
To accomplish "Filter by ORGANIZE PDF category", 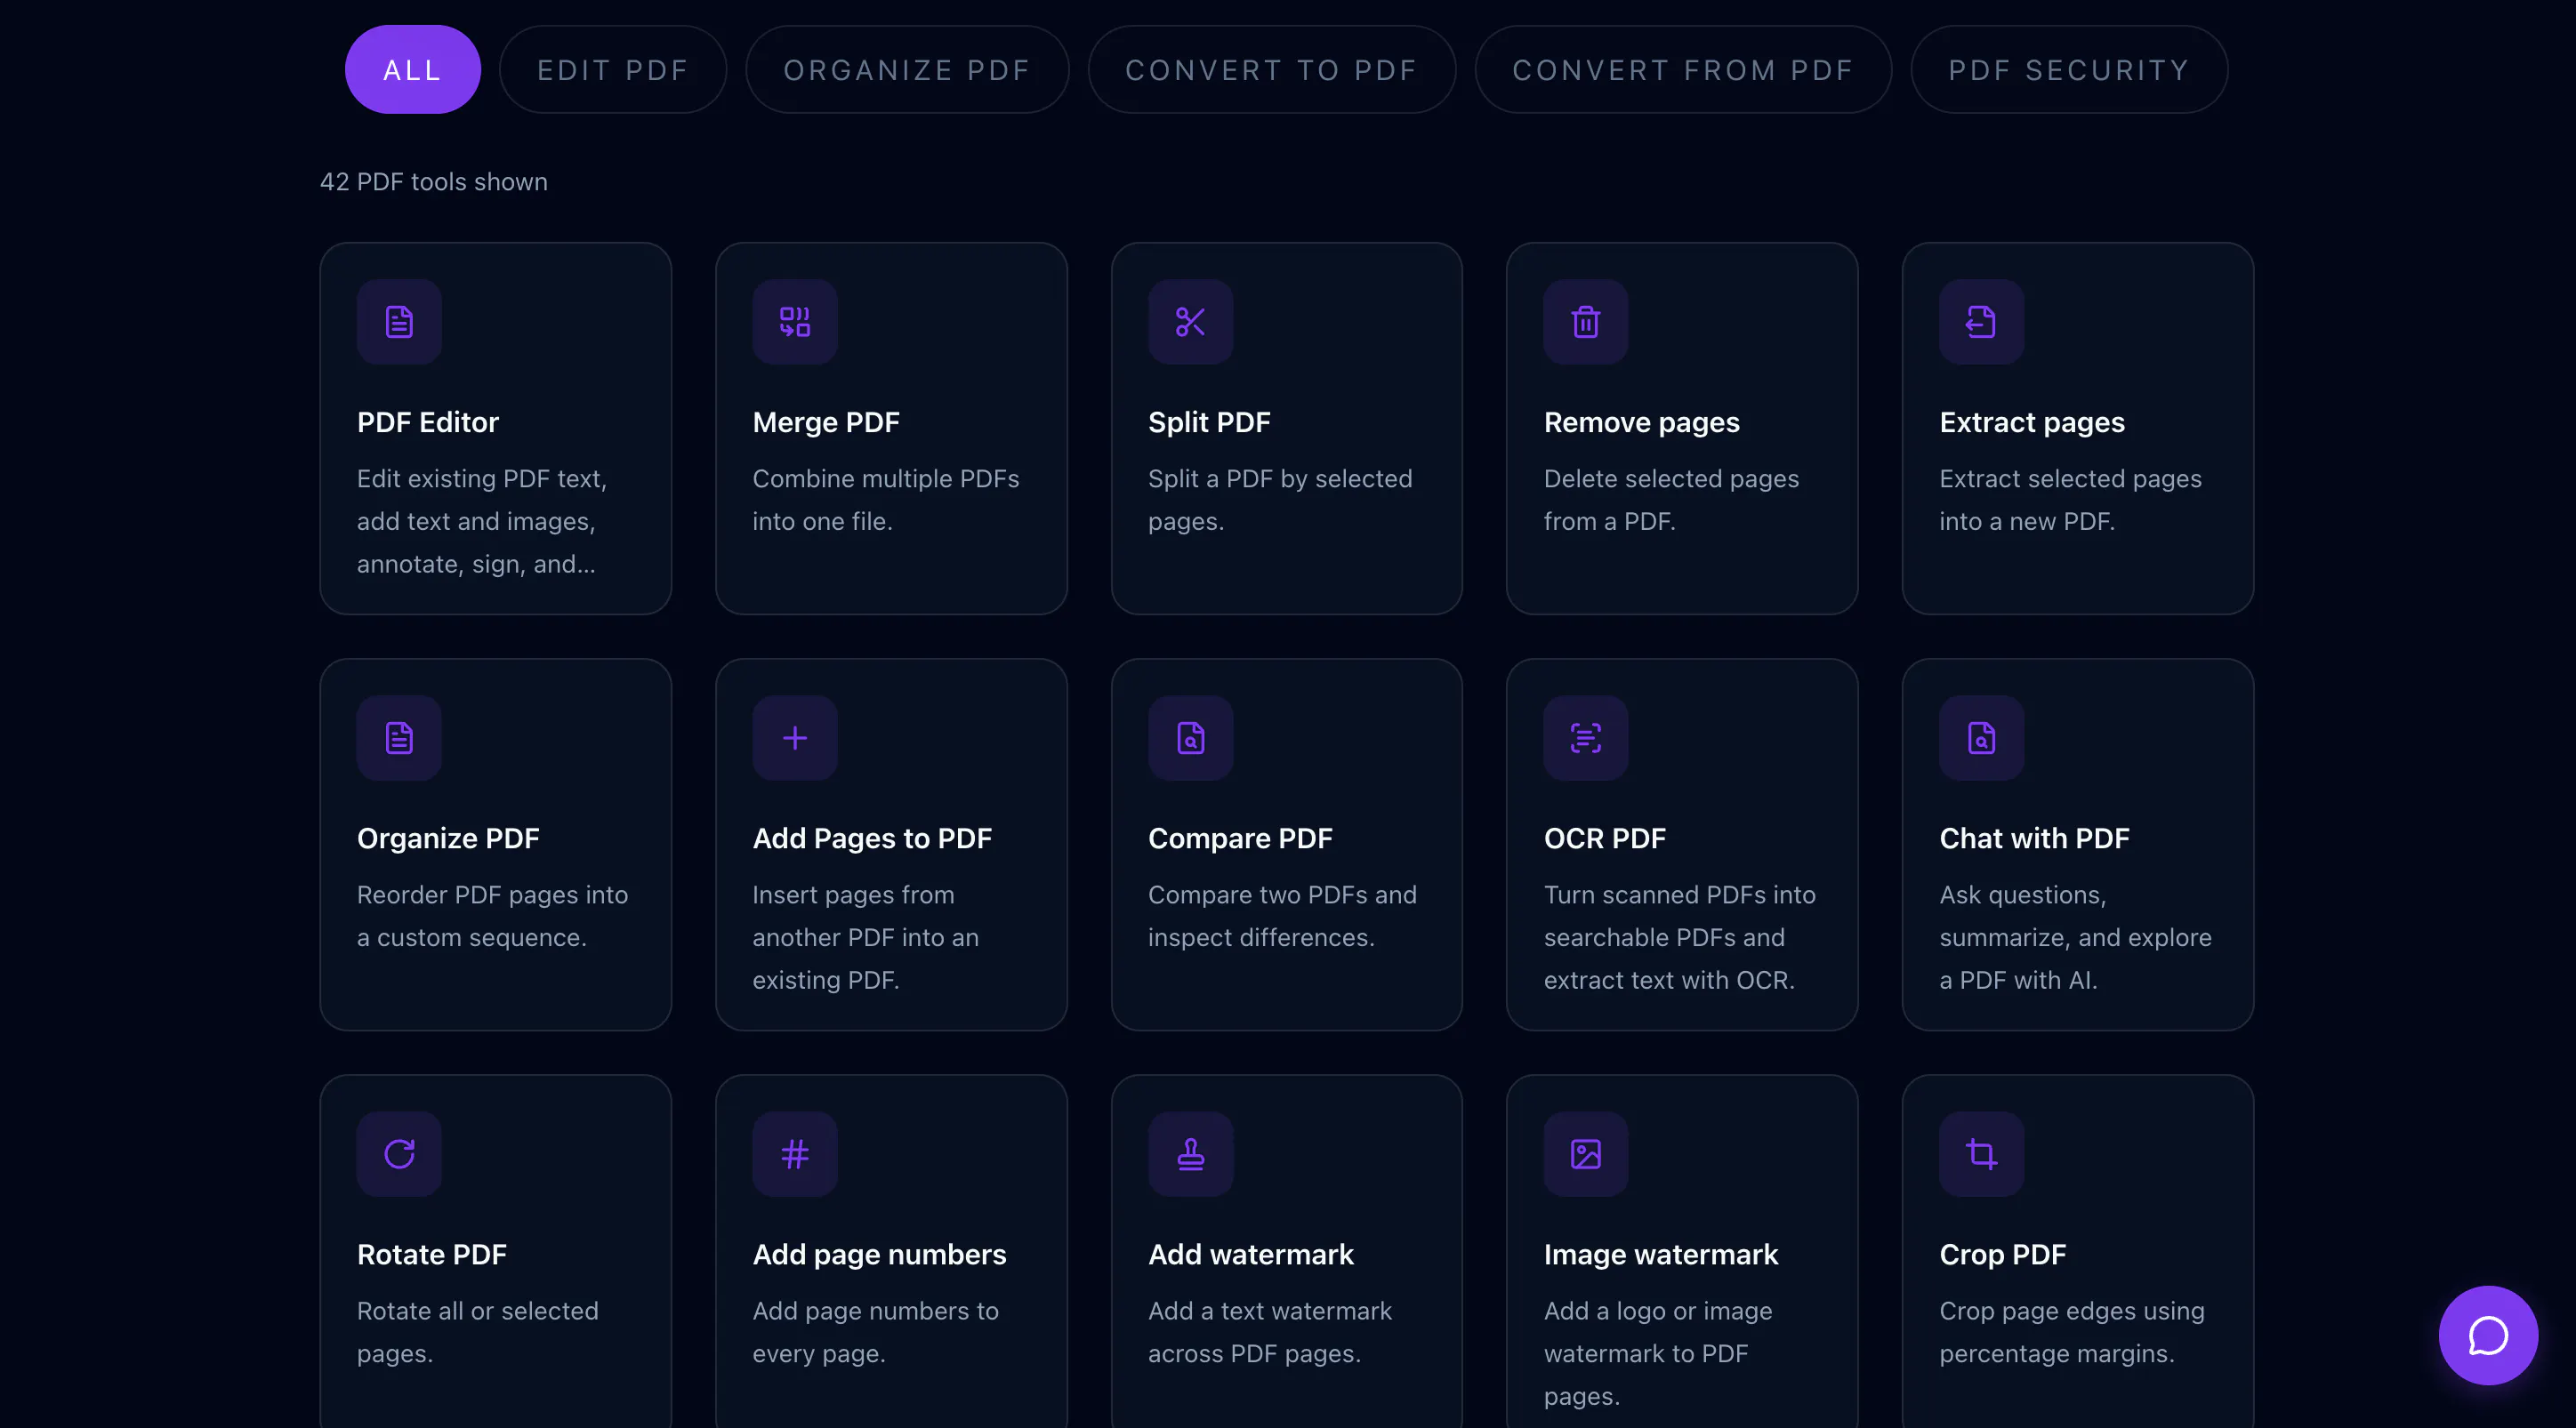I will [x=907, y=70].
